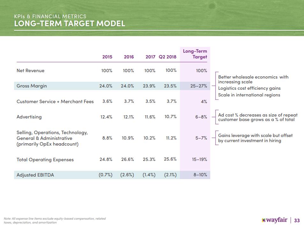304x227 pixels.
Task: Click the Total Operating Expenses label
Action: click(x=45, y=160)
